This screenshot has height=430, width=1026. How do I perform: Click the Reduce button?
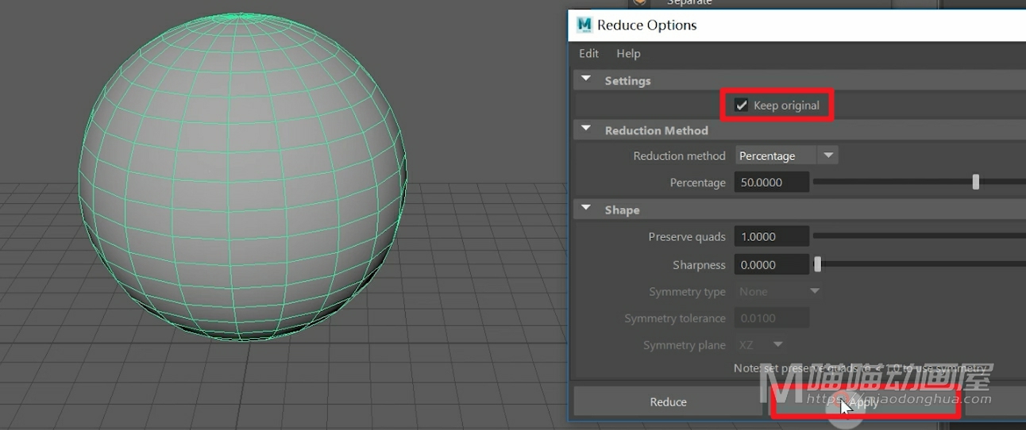(x=669, y=401)
